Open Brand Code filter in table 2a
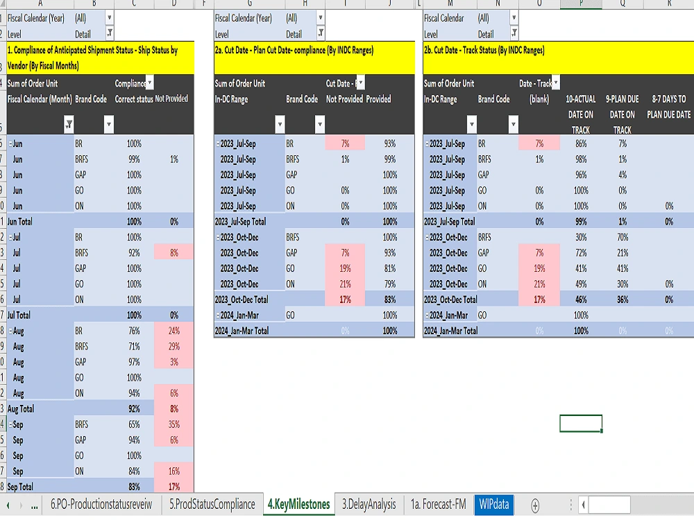Viewport: 694px width, 520px height. point(320,124)
